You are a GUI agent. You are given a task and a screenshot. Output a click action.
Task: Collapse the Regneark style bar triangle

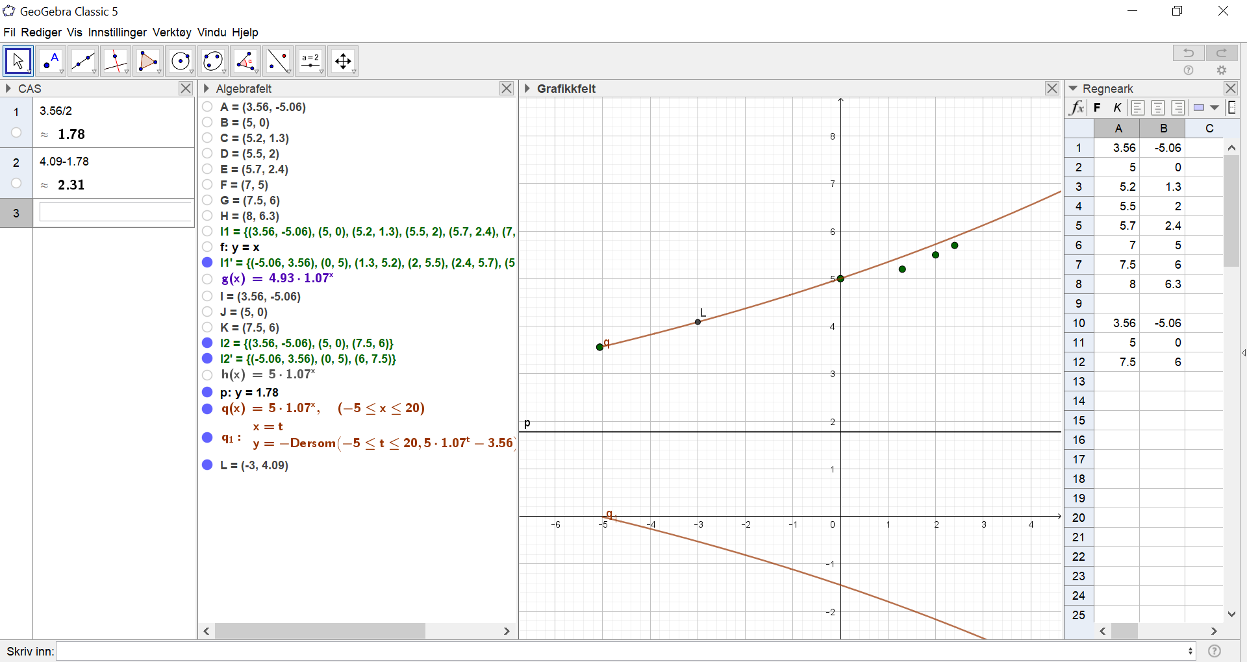point(1073,88)
